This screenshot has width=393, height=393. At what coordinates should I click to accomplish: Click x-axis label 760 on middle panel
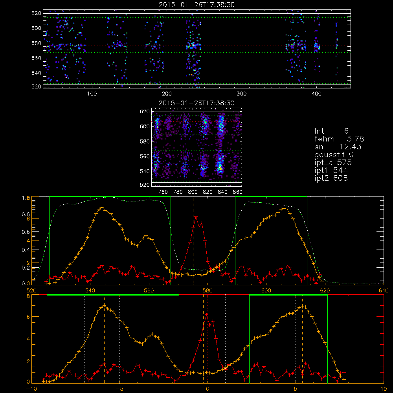coord(163,192)
